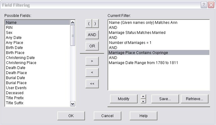Select Christening Date field
The image size is (216, 125).
[37, 58]
